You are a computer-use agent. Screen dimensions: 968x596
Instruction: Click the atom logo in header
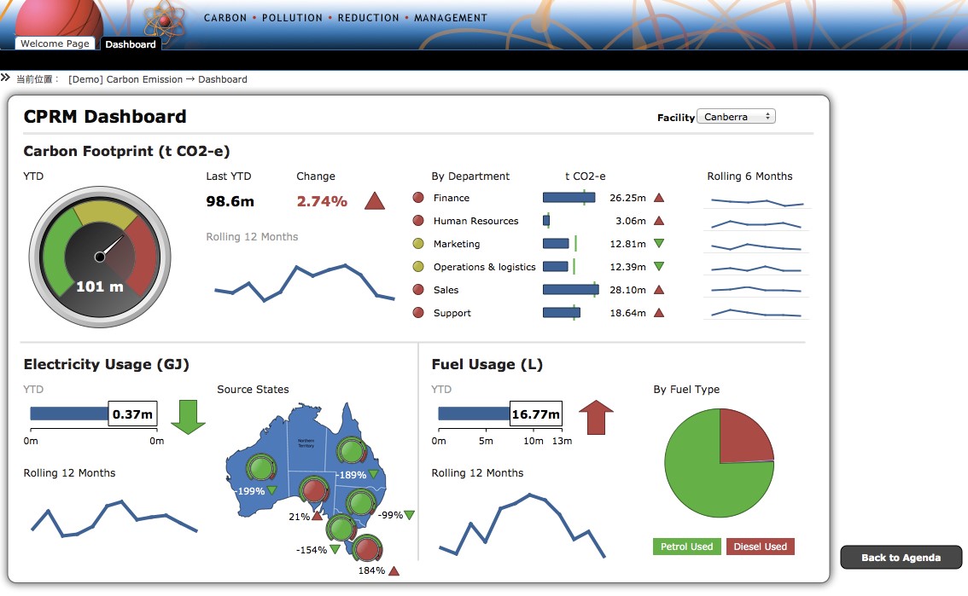coord(164,20)
